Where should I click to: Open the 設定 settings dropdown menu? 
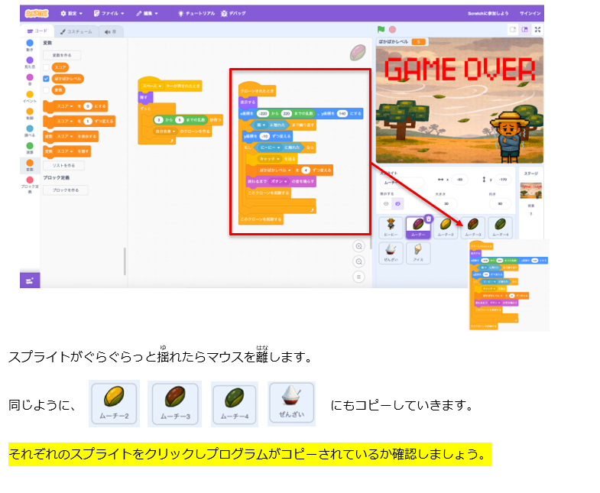coord(73,13)
